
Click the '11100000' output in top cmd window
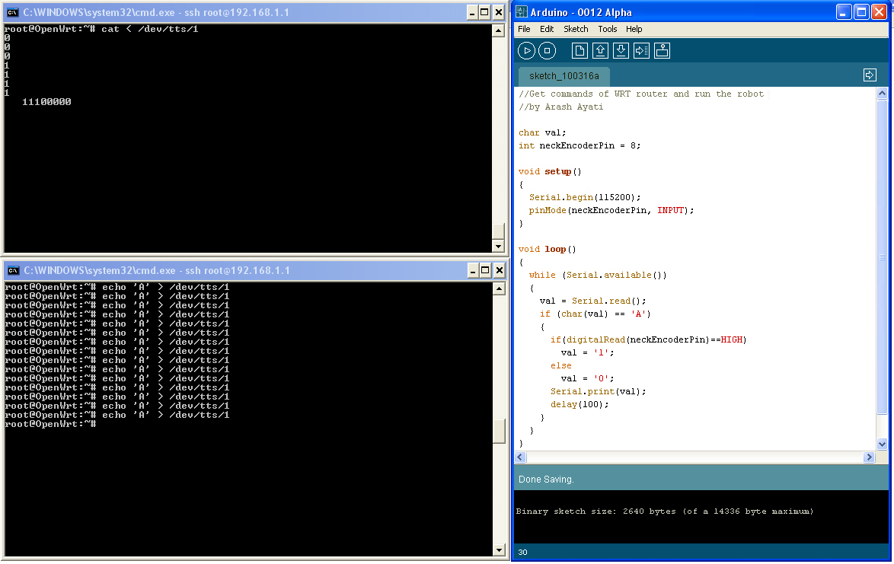point(46,102)
